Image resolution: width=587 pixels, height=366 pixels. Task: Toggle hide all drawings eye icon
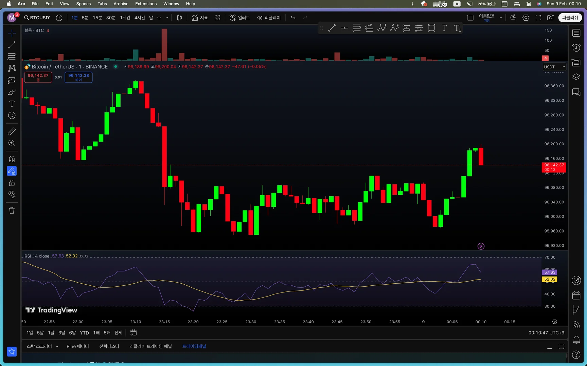click(x=12, y=195)
